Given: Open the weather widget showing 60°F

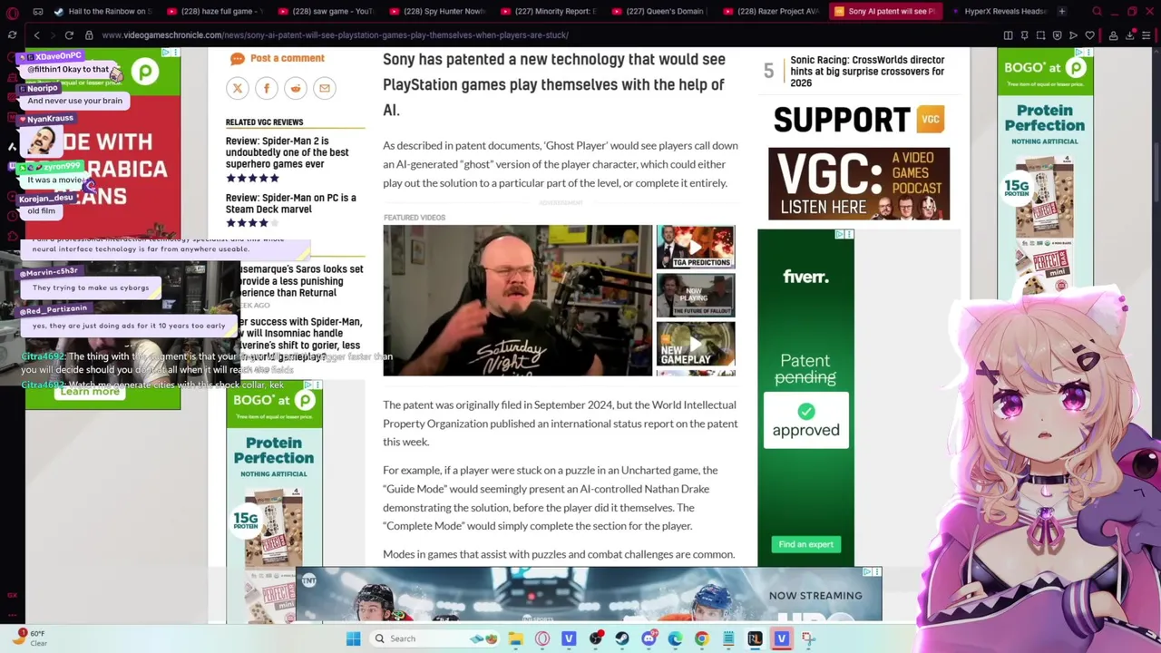Looking at the screenshot, I should [31, 638].
